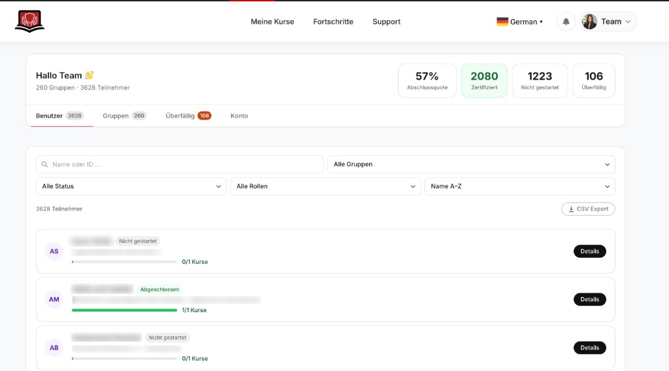Click the Team profile avatar photo
Image resolution: width=669 pixels, height=371 pixels.
[589, 22]
